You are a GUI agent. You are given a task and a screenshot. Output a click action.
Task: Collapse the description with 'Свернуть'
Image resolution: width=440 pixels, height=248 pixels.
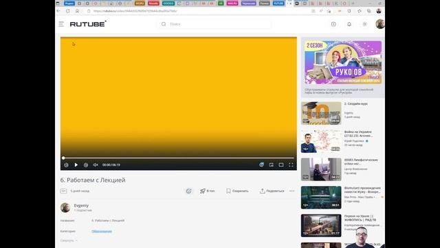(69, 240)
